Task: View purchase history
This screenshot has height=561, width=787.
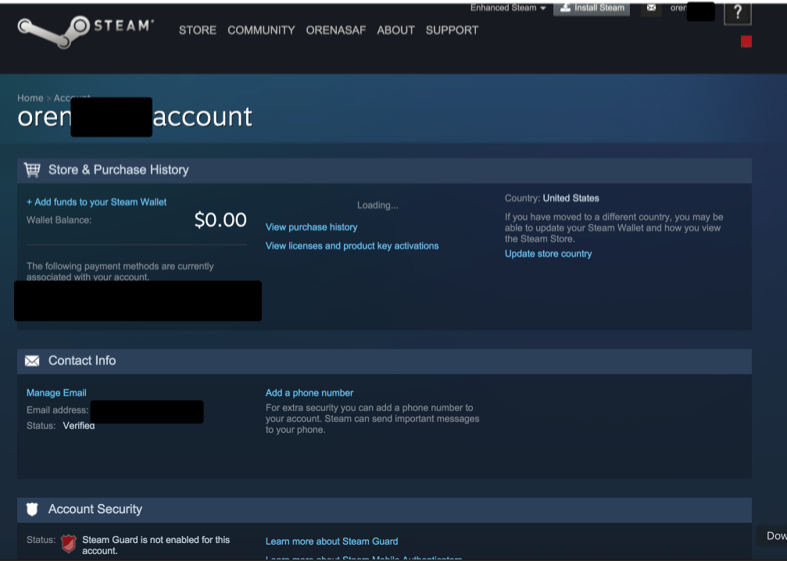Action: [x=311, y=227]
